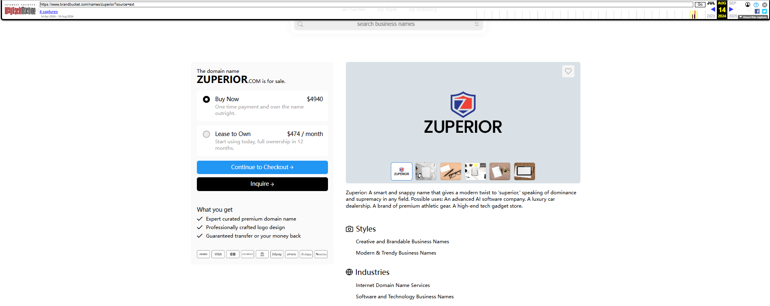Click the What you get heading
Image resolution: width=770 pixels, height=306 pixels.
pos(215,210)
